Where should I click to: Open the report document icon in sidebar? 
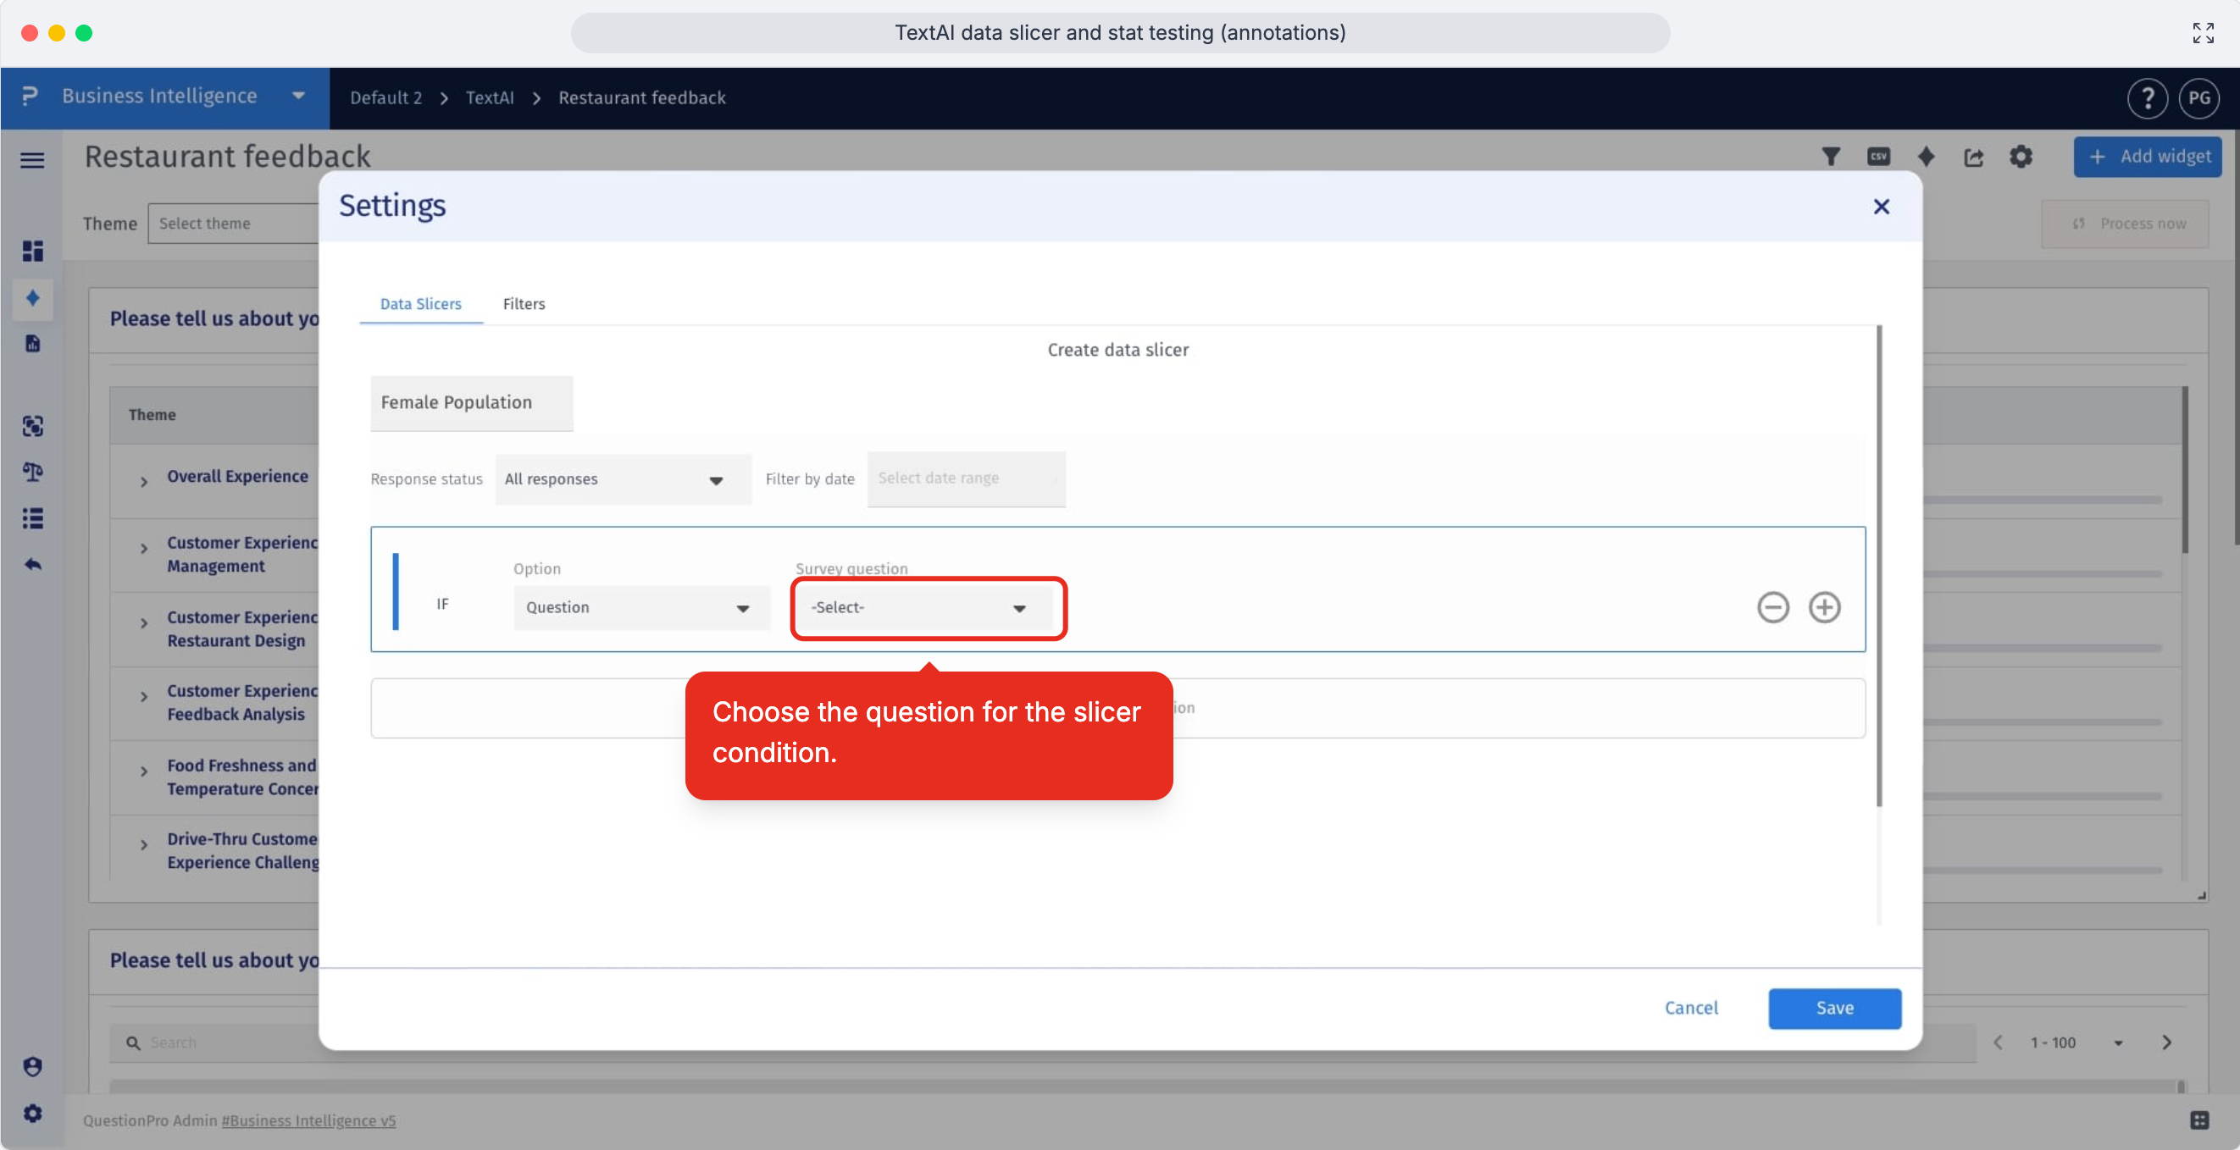32,343
